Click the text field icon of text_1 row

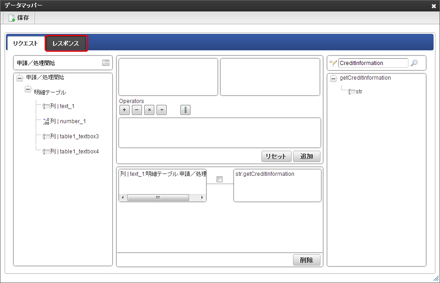46,106
